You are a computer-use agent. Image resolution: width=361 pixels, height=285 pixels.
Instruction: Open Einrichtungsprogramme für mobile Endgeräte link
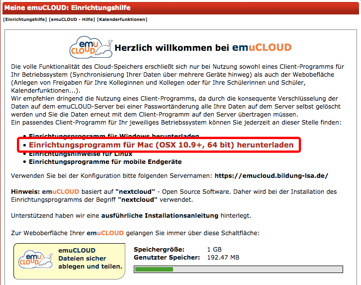pos(105,162)
